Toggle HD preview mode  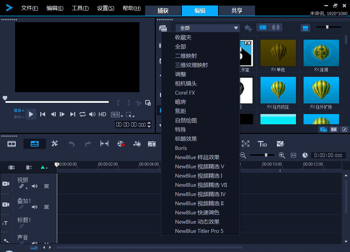click(103, 114)
